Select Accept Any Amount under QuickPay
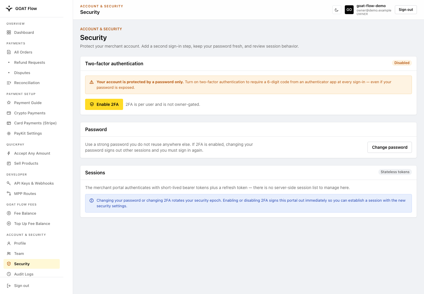Screen dimensions: 424x294 [32, 153]
